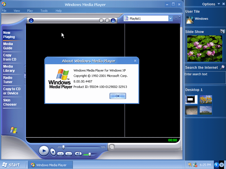The image size is (226, 169).
Task: Click the 00:00 elapsed time display
Action: (173, 140)
